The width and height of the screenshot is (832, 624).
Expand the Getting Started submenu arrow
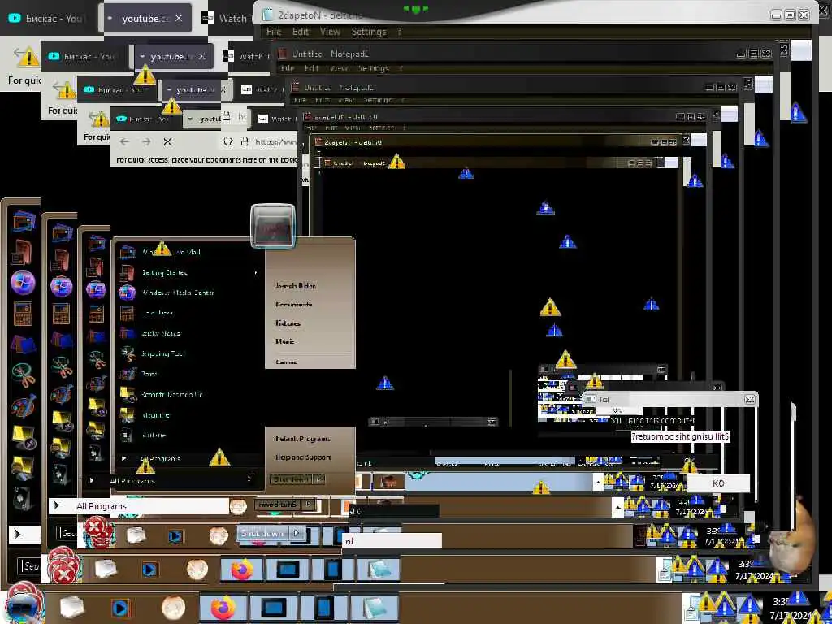(x=256, y=273)
